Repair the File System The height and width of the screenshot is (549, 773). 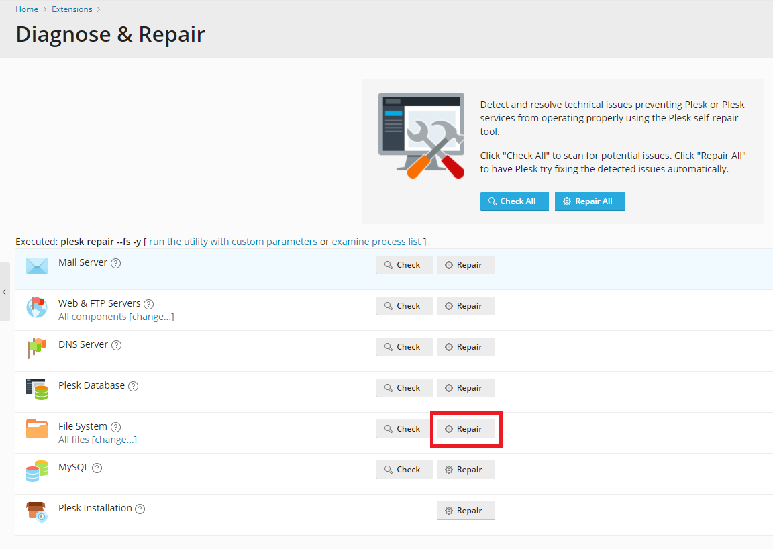[466, 429]
